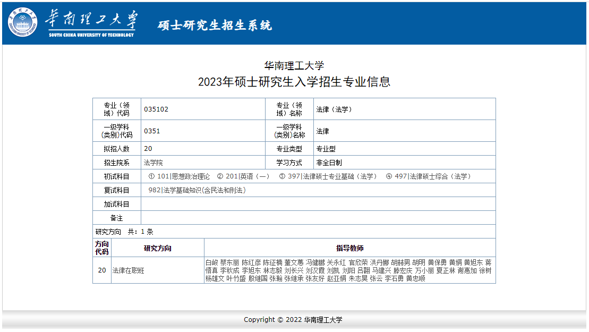
Task: Click the planned enrollment value 20
Action: (148, 149)
